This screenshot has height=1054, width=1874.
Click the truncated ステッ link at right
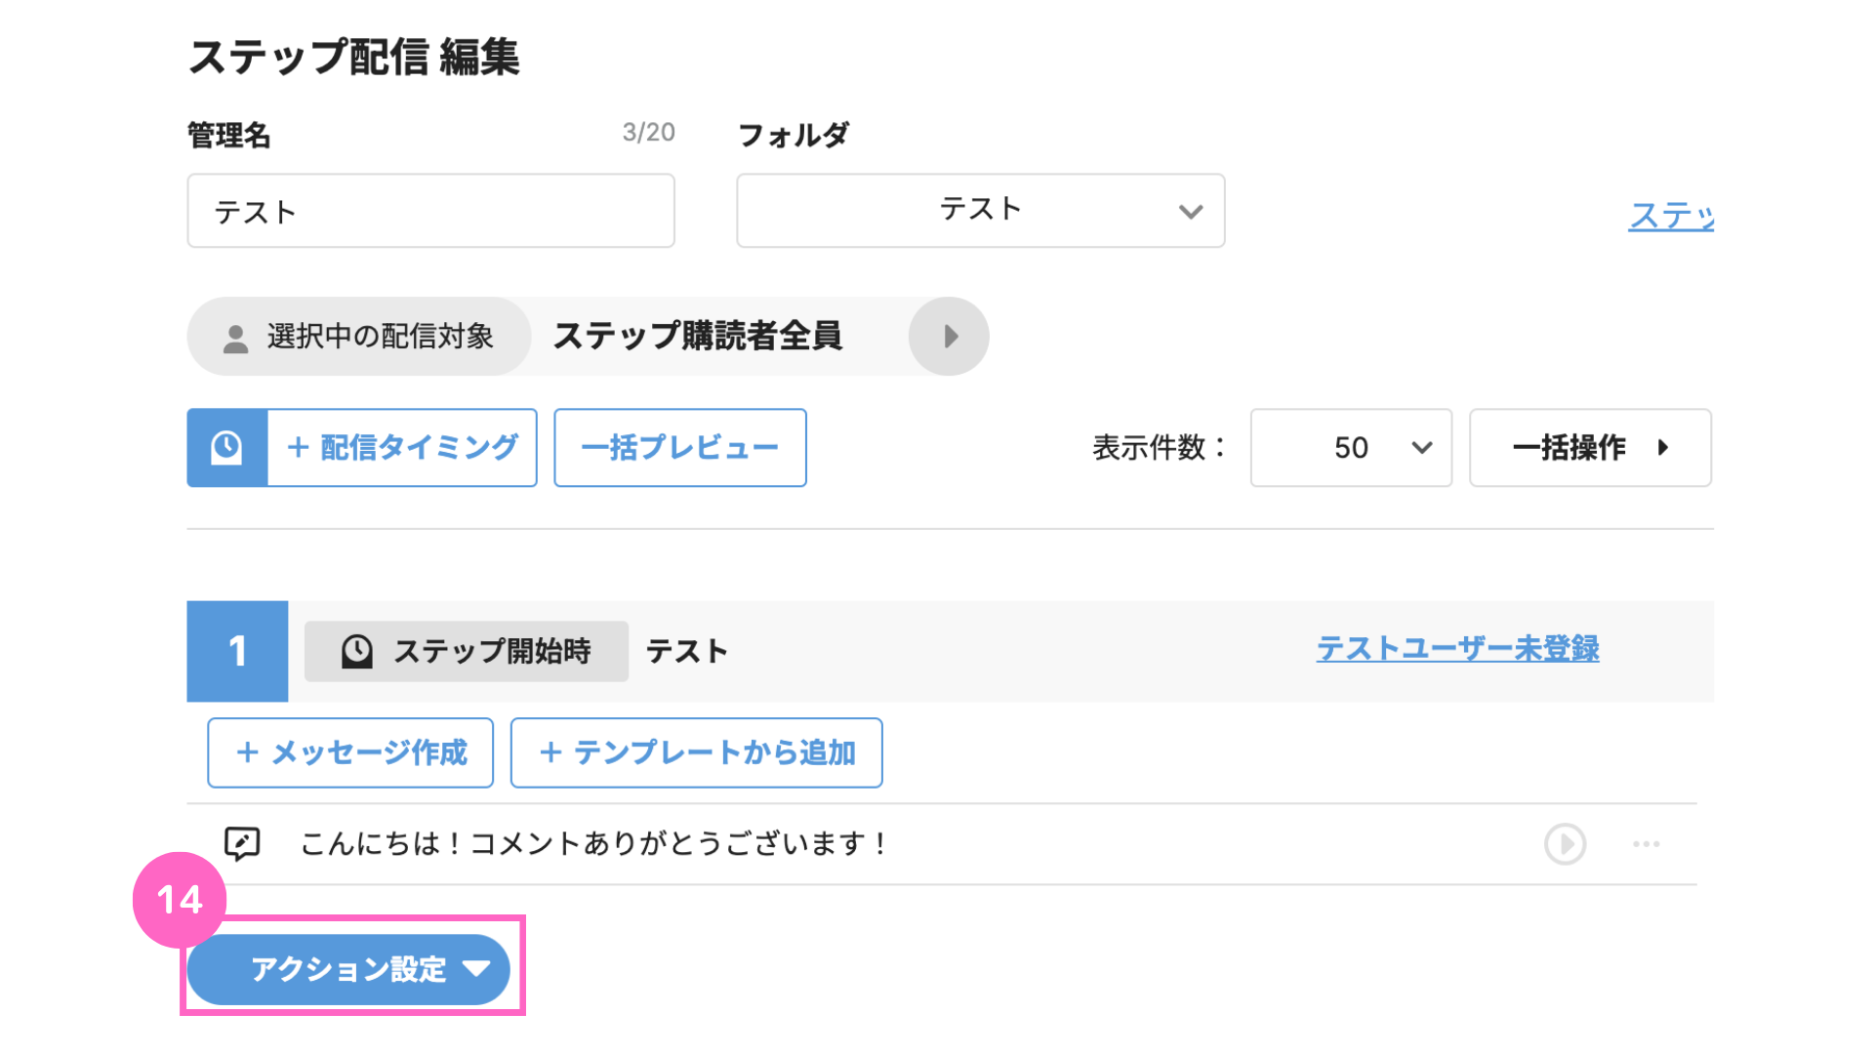tap(1671, 216)
